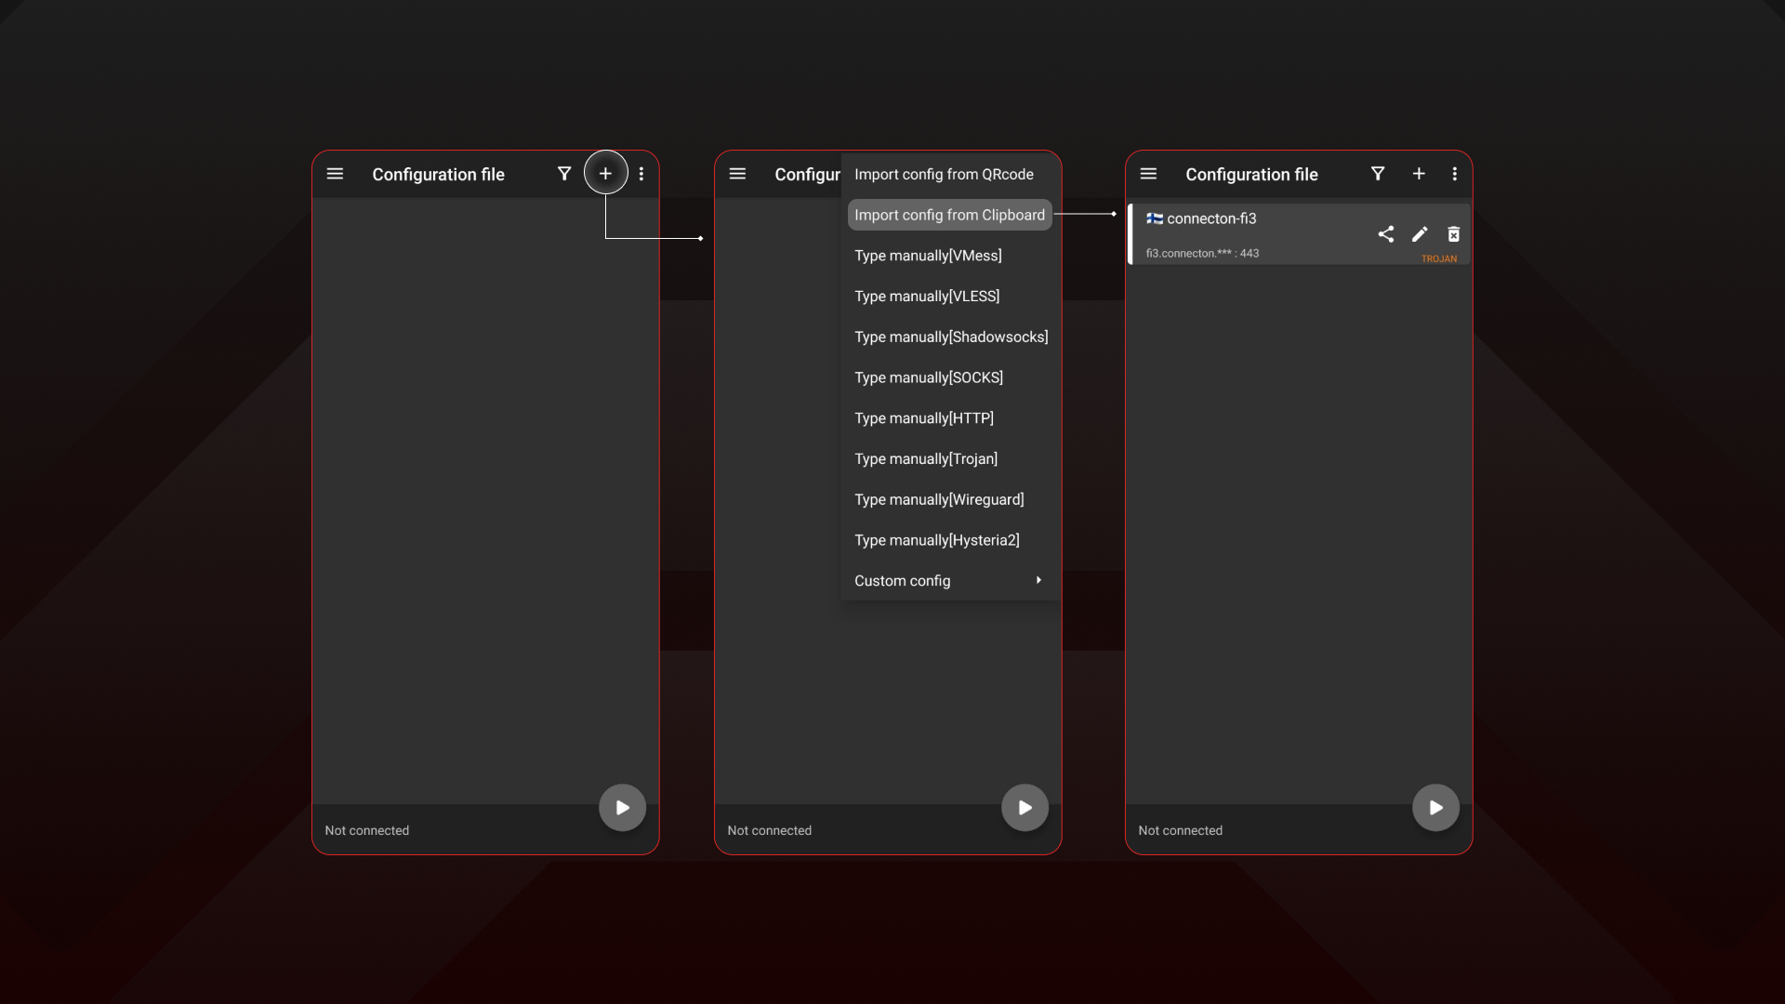Delete the connecton-fi3 configuration
1785x1004 pixels.
[x=1454, y=234]
